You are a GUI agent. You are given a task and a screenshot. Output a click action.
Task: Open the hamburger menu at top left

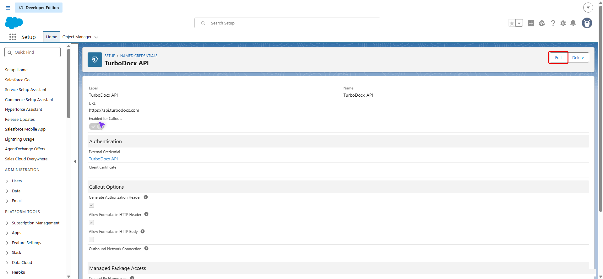8,8
